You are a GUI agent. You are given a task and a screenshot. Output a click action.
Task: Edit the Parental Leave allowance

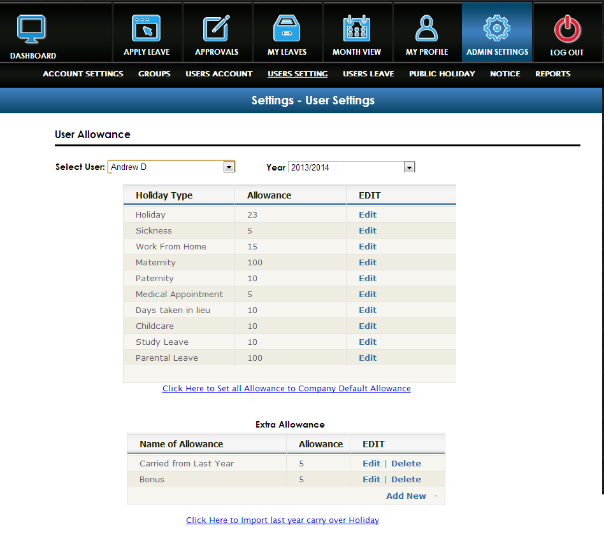coord(368,358)
